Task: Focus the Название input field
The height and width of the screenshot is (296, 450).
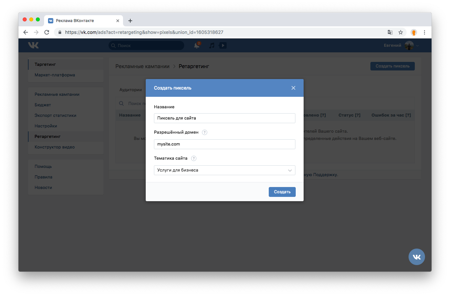Action: click(x=225, y=118)
